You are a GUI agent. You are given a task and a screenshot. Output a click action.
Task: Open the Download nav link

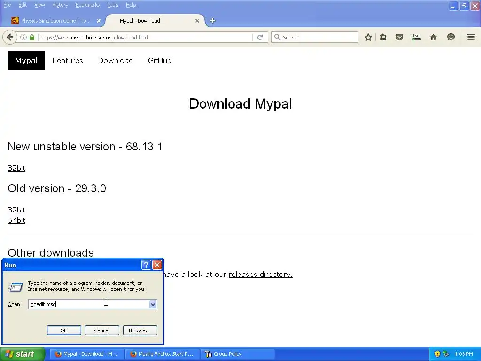[116, 61]
